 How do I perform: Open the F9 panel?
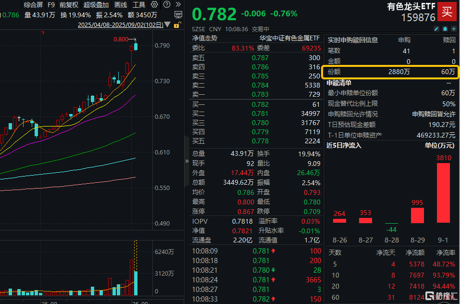(51, 5)
